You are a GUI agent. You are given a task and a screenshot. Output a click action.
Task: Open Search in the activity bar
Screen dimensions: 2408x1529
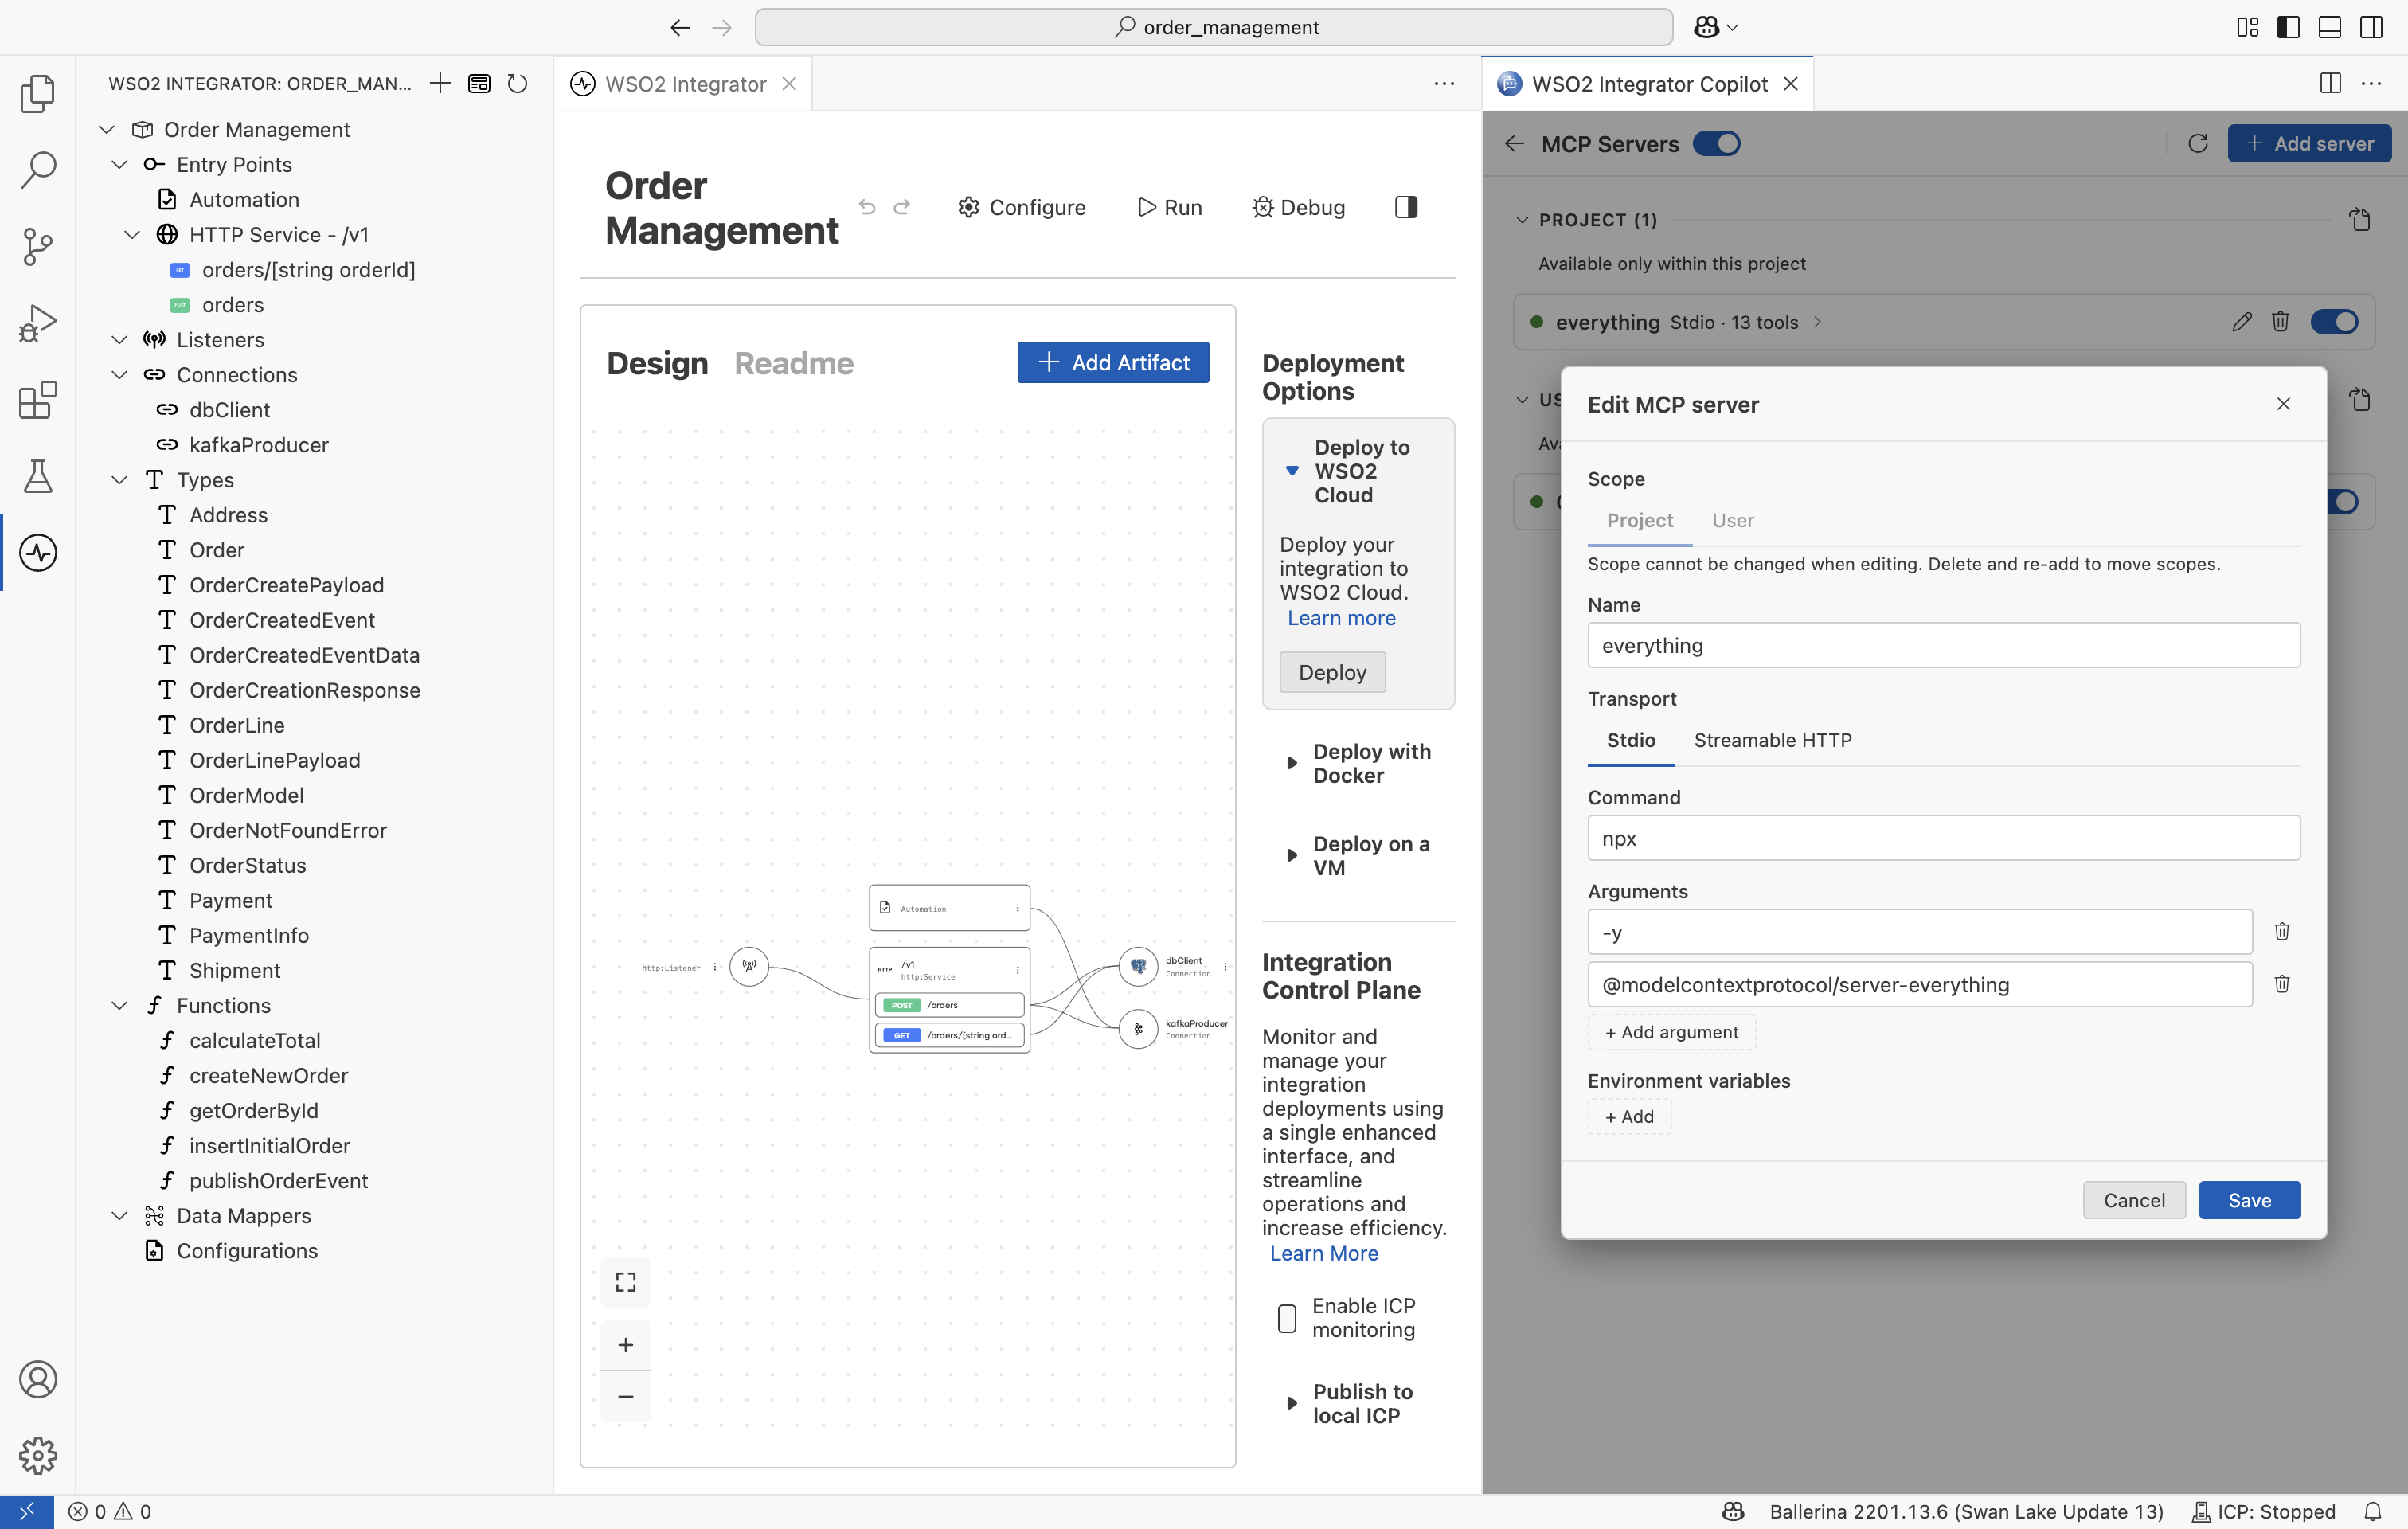tap(38, 170)
